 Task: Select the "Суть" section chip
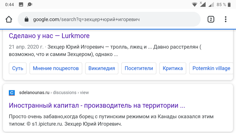coord(18,69)
